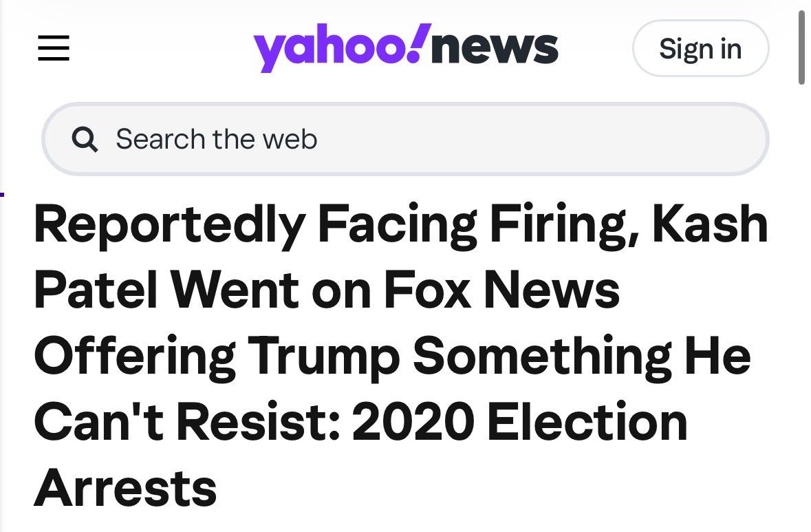Focus the 'Search the web' field
Viewport: 811px width, 532px height.
click(406, 139)
